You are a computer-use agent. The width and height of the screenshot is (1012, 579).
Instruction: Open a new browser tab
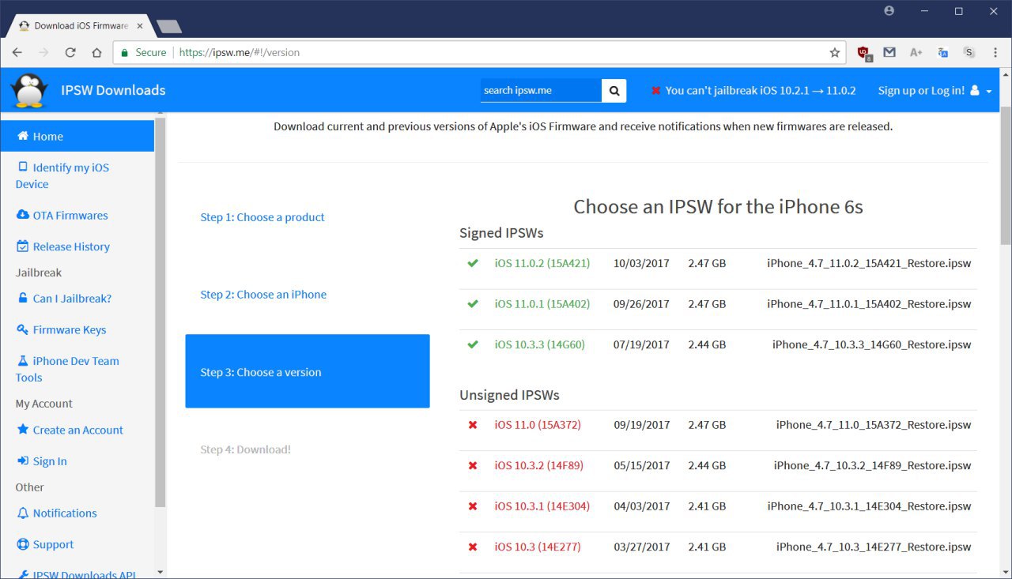[x=169, y=26]
